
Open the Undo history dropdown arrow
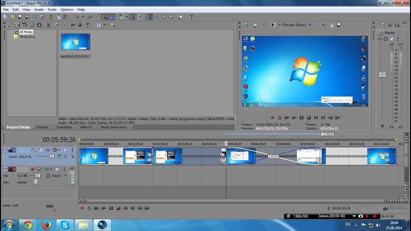tap(83, 17)
